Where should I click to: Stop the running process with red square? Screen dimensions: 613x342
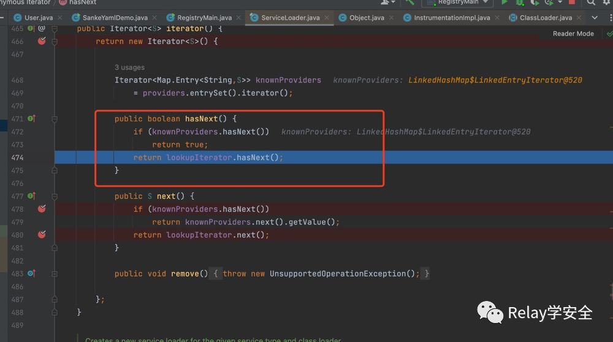pyautogui.click(x=572, y=2)
